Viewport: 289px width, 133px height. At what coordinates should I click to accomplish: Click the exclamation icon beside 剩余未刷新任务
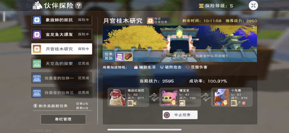pyautogui.click(x=35, y=106)
